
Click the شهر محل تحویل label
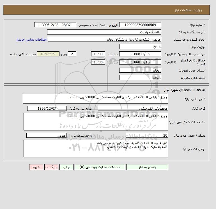click(193, 78)
